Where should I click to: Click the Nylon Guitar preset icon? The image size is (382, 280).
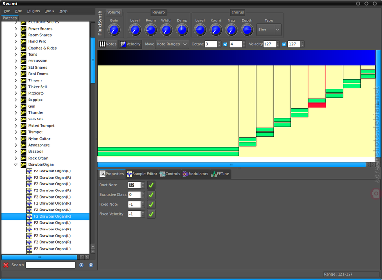(23, 139)
